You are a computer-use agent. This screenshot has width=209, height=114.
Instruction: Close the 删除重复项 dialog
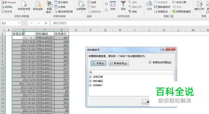click(x=170, y=49)
